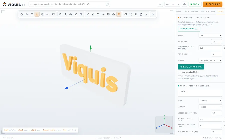This screenshot has width=225, height=140.
Task: Open the Shape dropdown set to flat
Action: click(210, 35)
